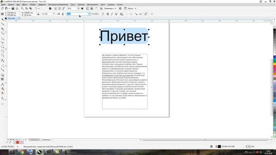Open the zoom level dropdown

coord(78,9)
